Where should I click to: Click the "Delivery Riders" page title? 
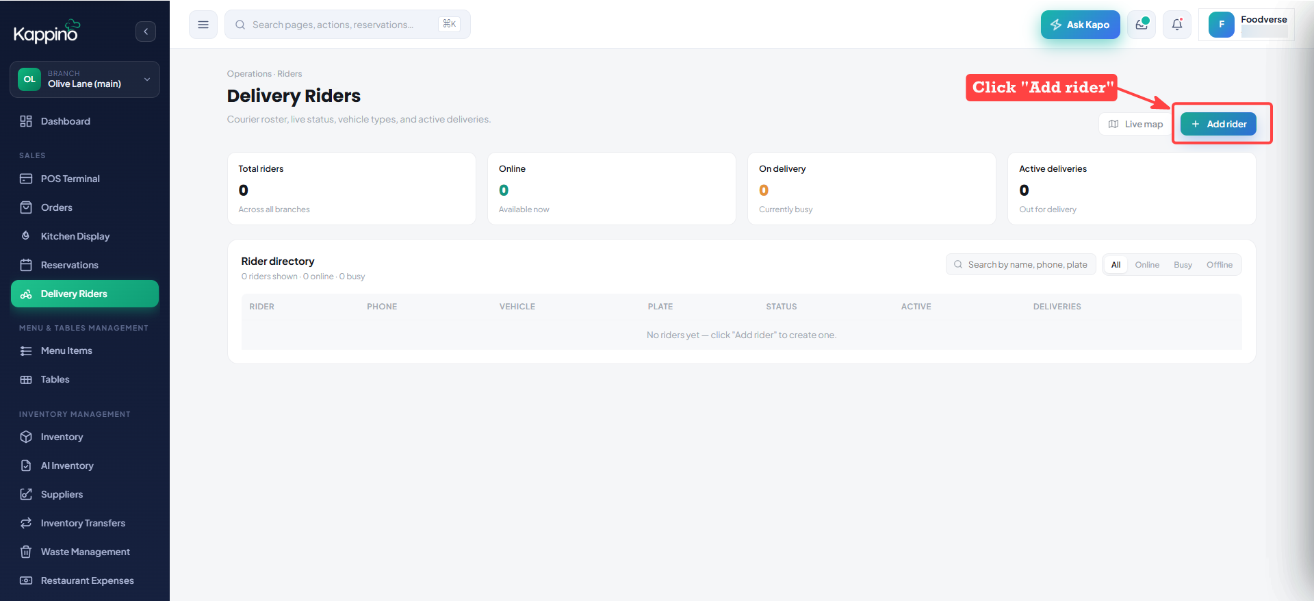point(294,96)
